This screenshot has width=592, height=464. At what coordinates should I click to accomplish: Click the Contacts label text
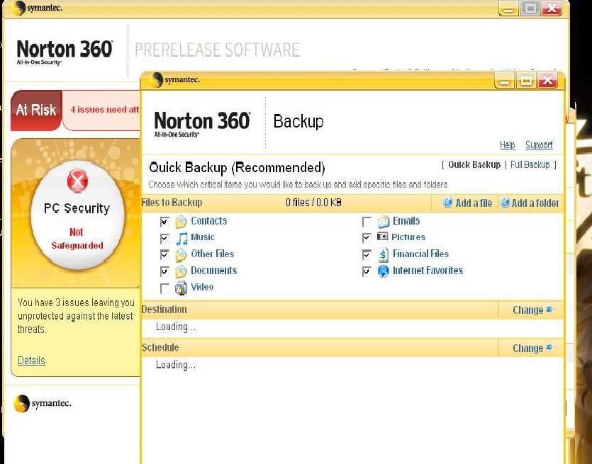[x=208, y=221]
